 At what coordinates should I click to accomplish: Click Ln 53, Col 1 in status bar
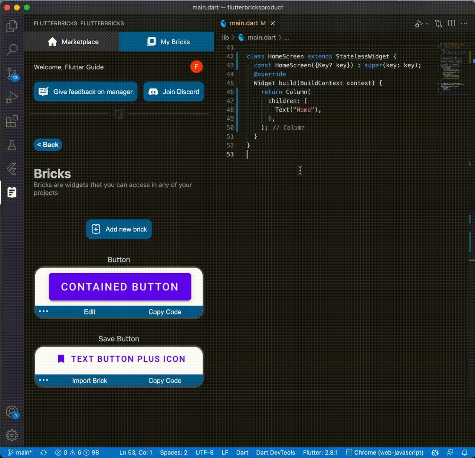tap(136, 452)
